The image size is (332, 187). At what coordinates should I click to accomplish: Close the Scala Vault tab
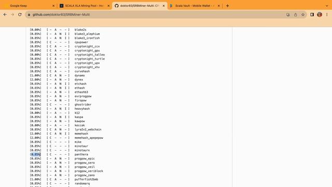pos(218,6)
